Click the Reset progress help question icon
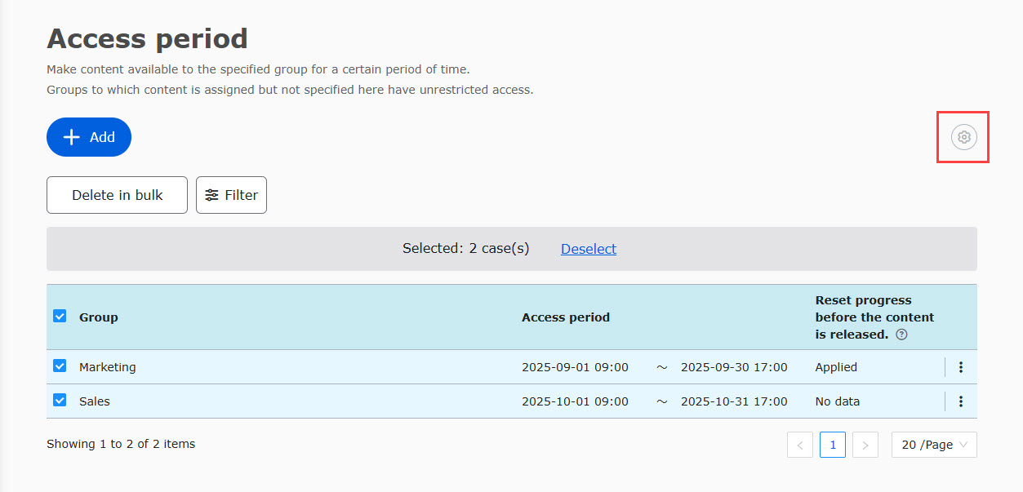 tap(901, 335)
